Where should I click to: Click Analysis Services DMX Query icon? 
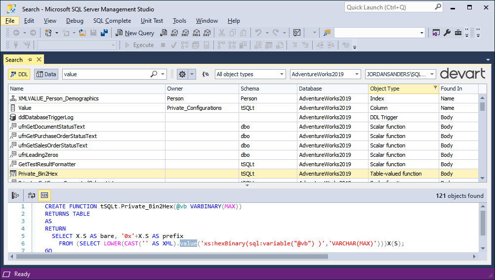click(x=185, y=33)
